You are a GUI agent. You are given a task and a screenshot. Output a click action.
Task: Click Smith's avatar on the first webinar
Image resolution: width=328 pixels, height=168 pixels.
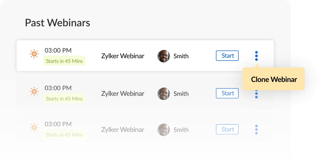pyautogui.click(x=163, y=56)
